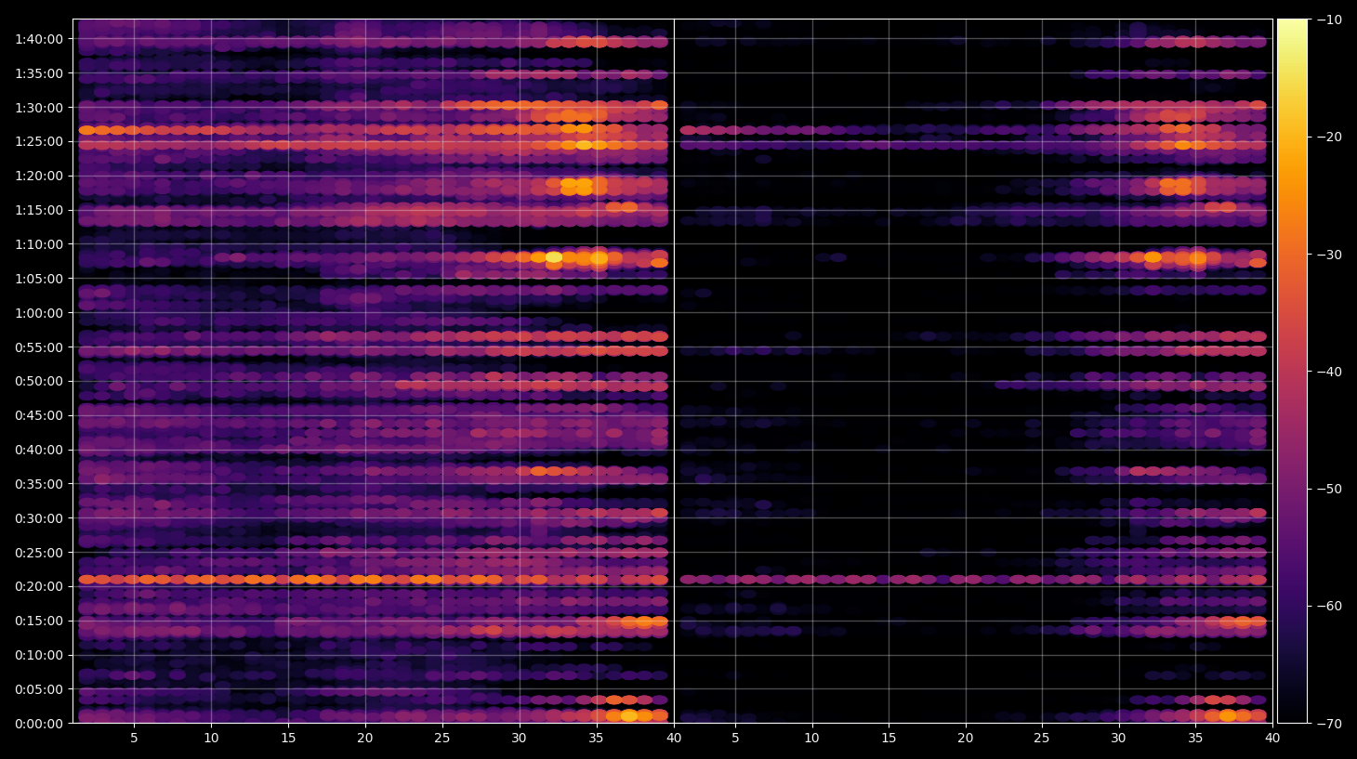Click the 0:40:00 time axis label
The width and height of the screenshot is (1357, 759).
pyautogui.click(x=39, y=450)
